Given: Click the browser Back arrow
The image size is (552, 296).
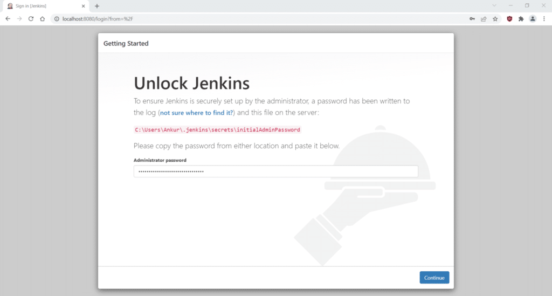Looking at the screenshot, I should (8, 19).
